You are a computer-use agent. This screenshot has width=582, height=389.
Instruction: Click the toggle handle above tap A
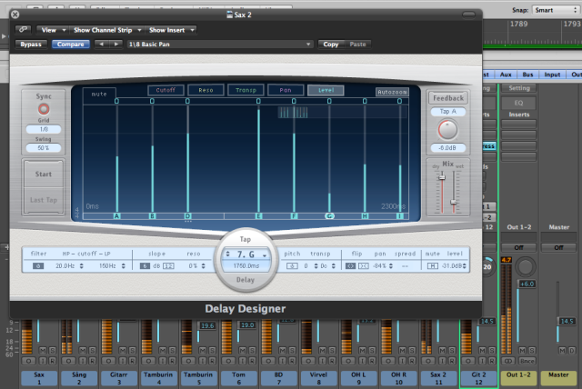116,101
